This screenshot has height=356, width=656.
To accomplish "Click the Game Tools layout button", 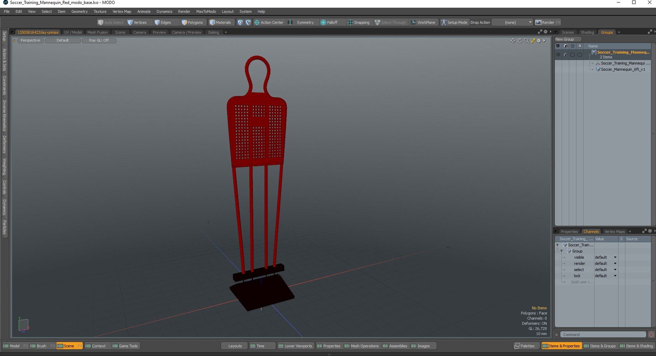I will click(125, 346).
